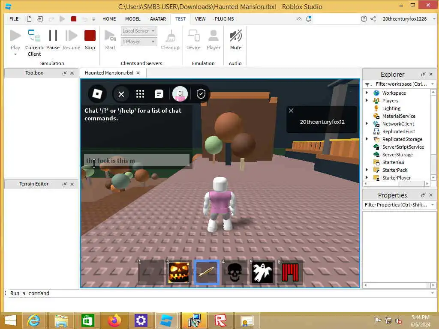The image size is (439, 329).
Task: Open the Local Server dropdown
Action: coord(139,31)
